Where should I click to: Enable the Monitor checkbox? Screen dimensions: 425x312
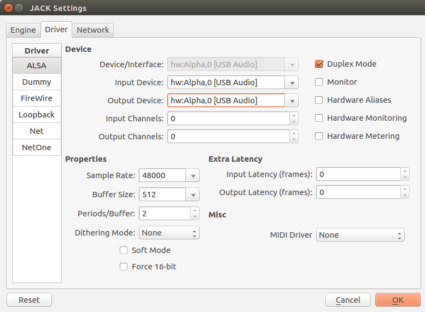(x=319, y=82)
